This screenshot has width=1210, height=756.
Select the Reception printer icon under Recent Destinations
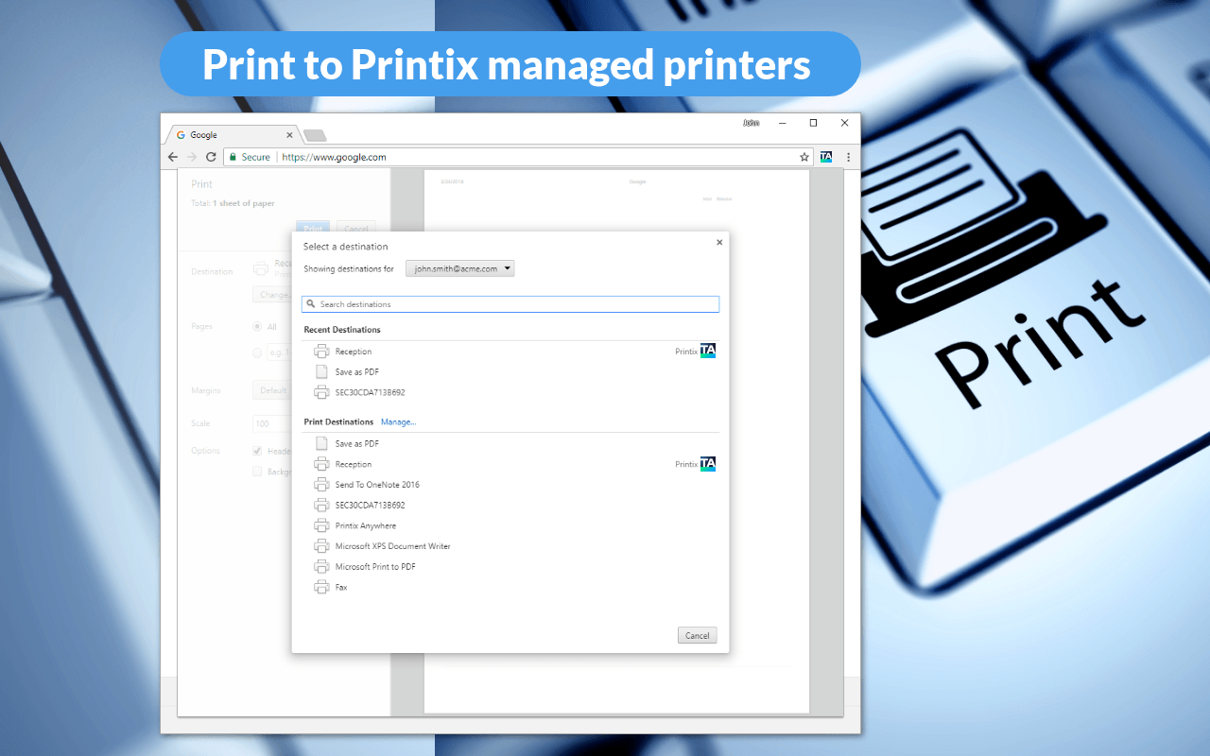321,351
